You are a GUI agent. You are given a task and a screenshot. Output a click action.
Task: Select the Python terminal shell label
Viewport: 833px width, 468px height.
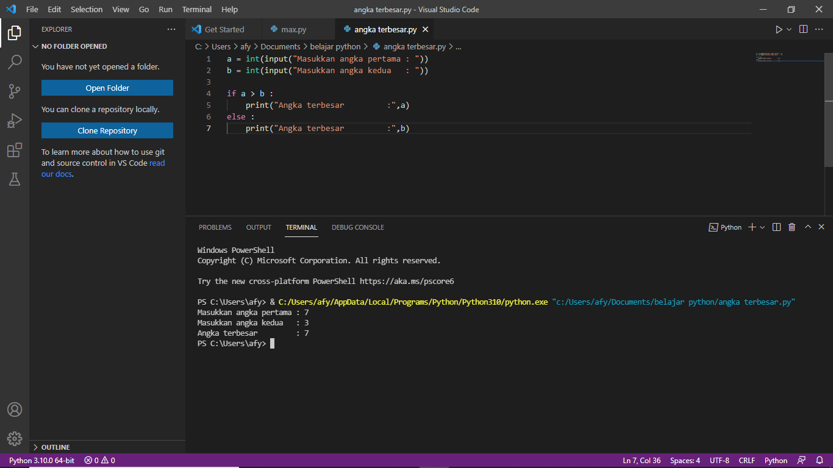[x=725, y=227]
